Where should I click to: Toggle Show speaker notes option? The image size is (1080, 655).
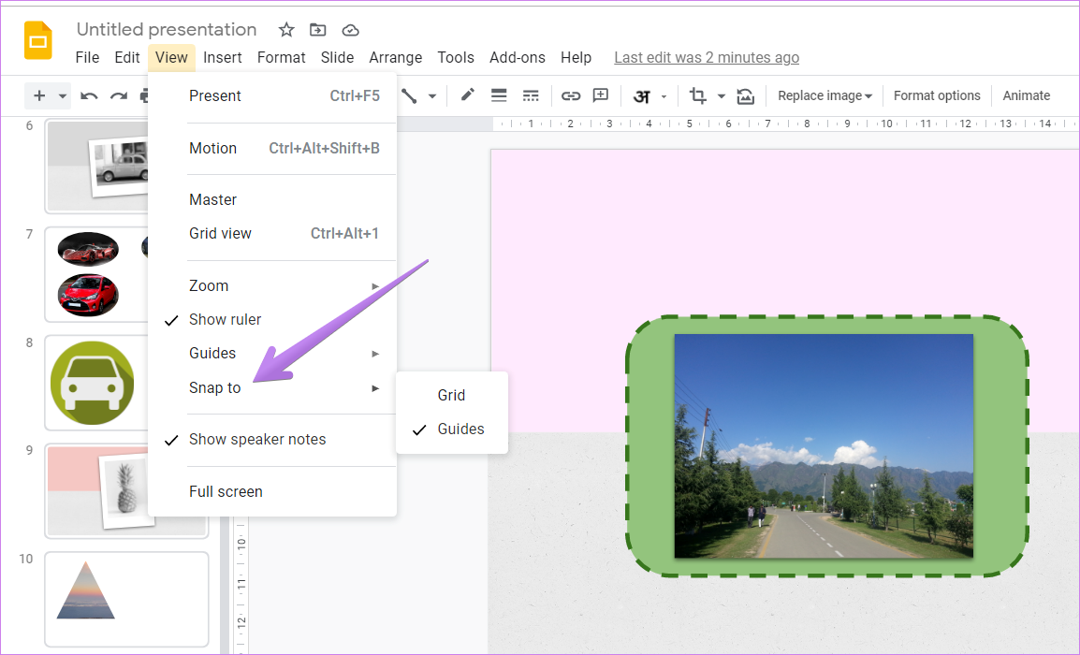(x=256, y=439)
